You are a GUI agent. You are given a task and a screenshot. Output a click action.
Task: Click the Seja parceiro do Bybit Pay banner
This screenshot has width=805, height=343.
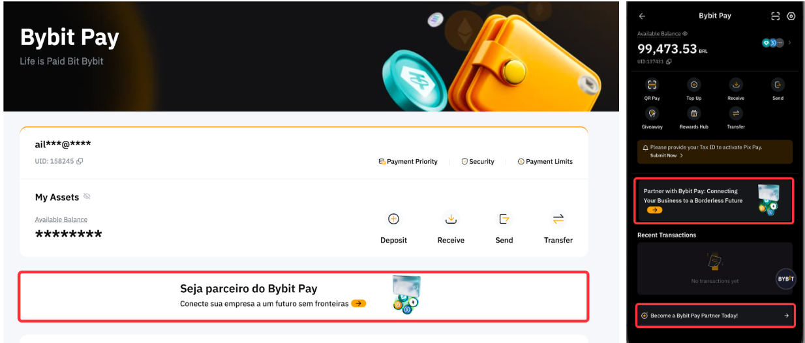coord(303,296)
